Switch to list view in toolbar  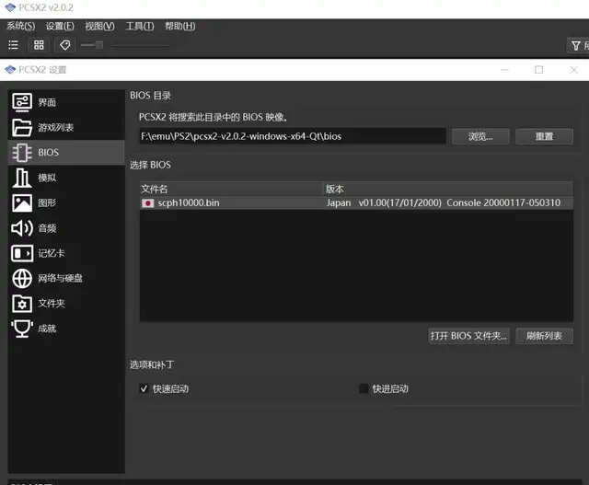pos(14,44)
